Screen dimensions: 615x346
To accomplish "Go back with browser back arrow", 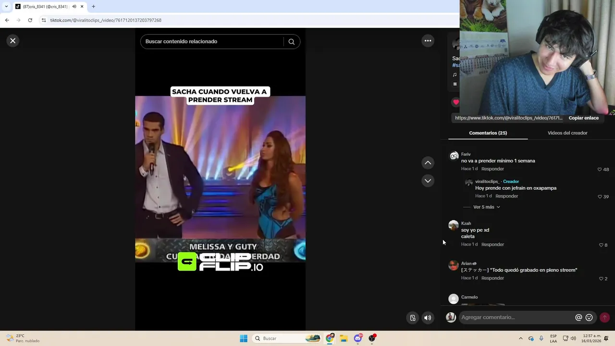I will point(7,20).
